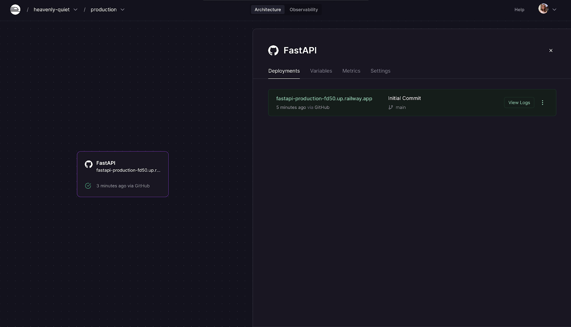
Task: Open the heavenly-quiet project dropdown
Action: (x=75, y=10)
